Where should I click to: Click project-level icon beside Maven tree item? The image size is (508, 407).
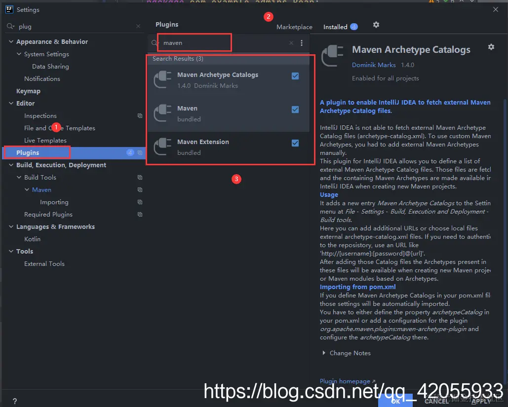[x=140, y=189]
